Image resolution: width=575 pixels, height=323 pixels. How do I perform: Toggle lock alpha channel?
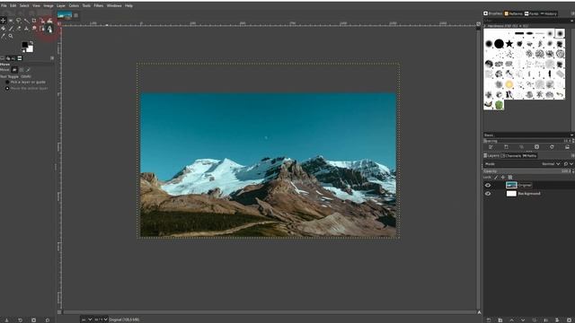(510, 178)
